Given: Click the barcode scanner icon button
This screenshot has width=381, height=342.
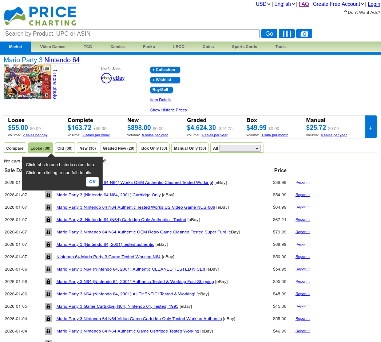Looking at the screenshot, I should point(287,34).
